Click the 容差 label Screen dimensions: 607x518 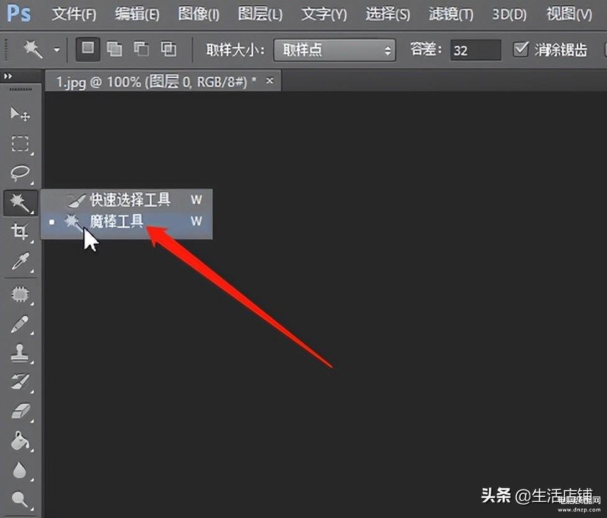(426, 50)
